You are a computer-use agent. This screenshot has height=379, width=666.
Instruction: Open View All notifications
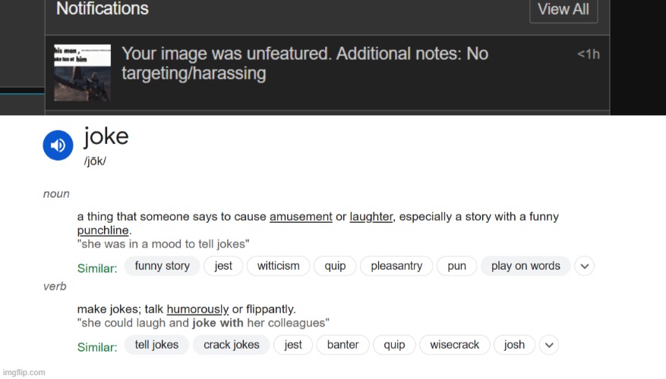coord(563,9)
